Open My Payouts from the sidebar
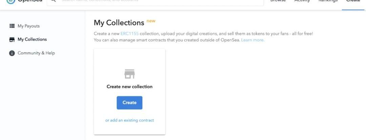Image resolution: width=366 pixels, height=140 pixels. pyautogui.click(x=28, y=26)
